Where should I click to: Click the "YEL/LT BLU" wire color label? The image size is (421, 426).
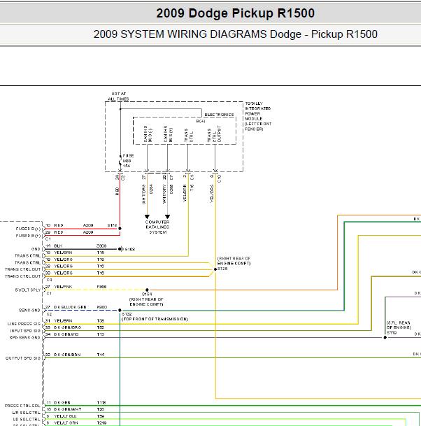click(x=65, y=416)
